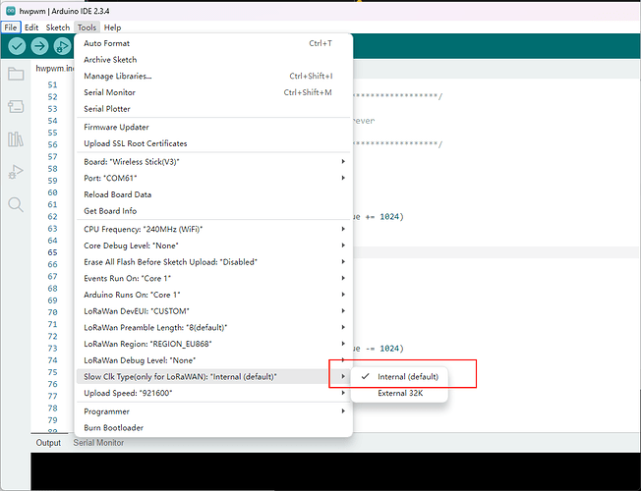Viewport: 641px width, 491px height.
Task: Expand Erase All Flash Before Sketch Upload arrow
Action: 343,261
